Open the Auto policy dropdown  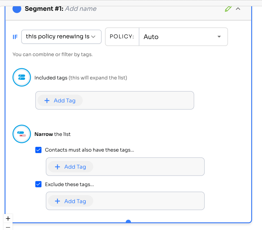point(183,37)
